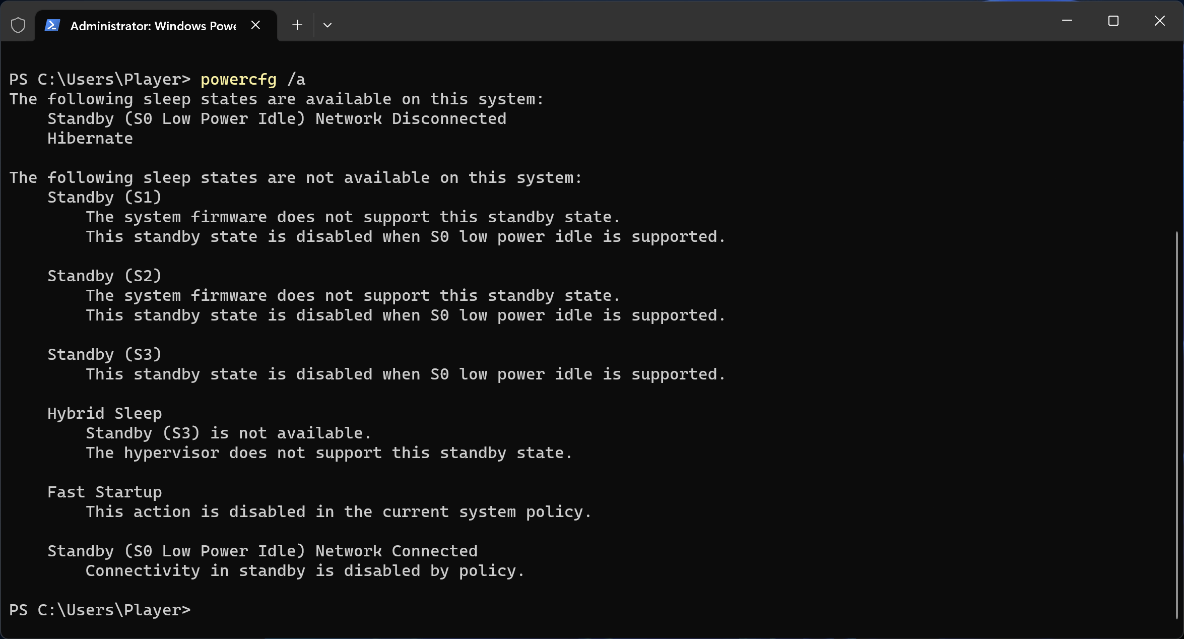Click the Standby (S2) heading
The height and width of the screenshot is (639, 1184).
tap(105, 276)
